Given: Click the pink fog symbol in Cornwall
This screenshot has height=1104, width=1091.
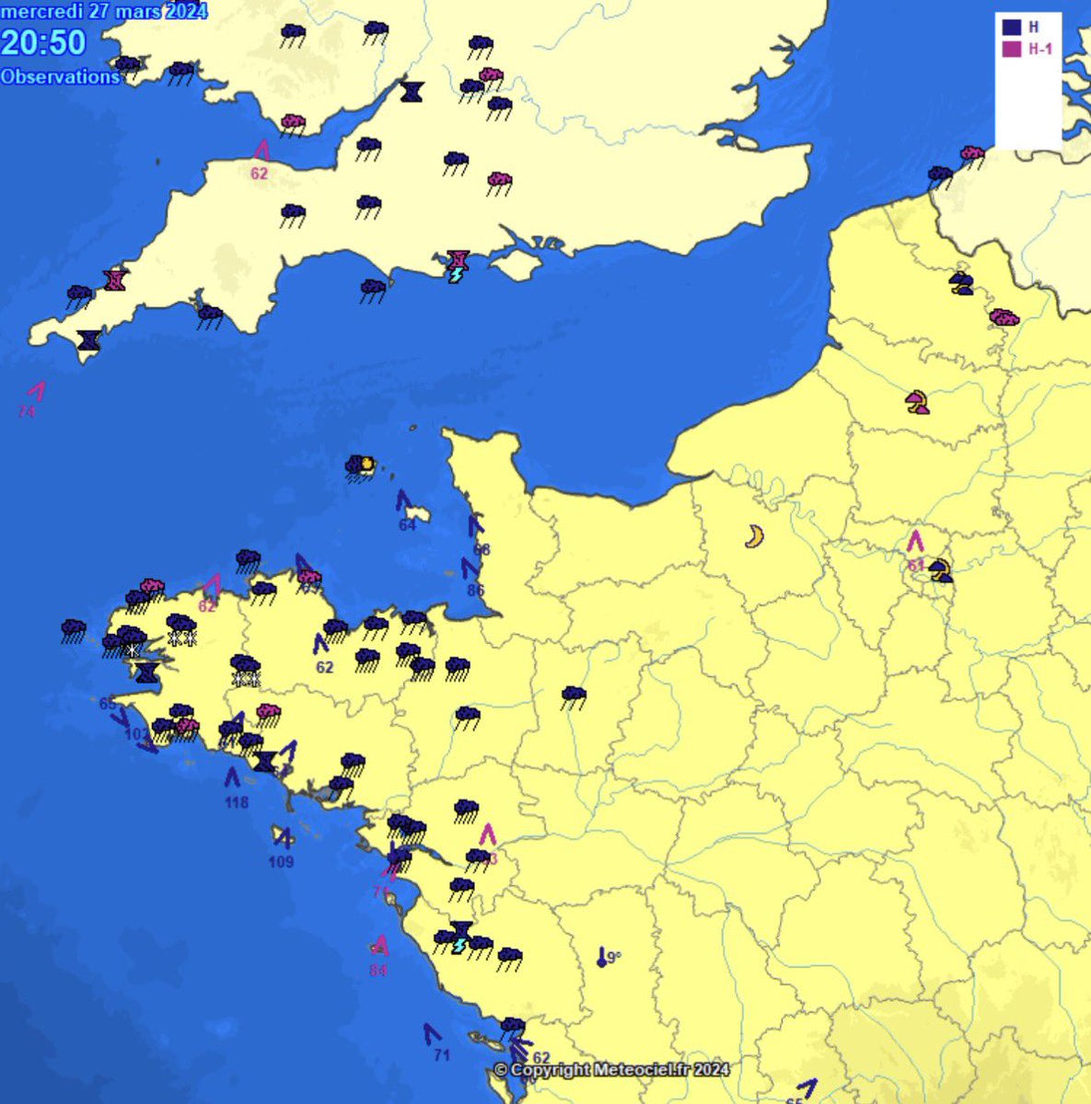Looking at the screenshot, I should click(x=115, y=280).
